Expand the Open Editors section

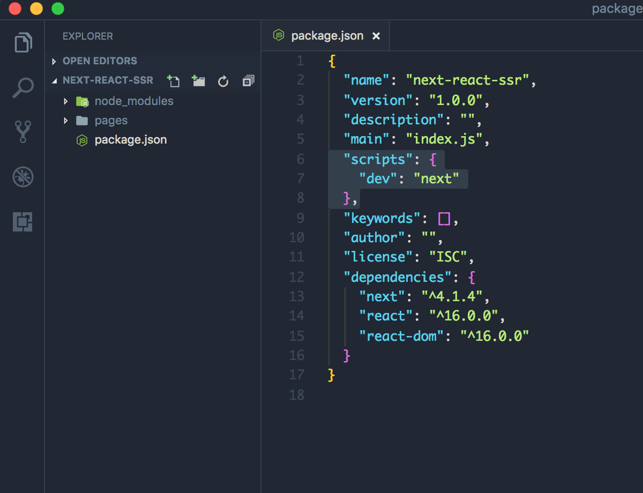100,61
